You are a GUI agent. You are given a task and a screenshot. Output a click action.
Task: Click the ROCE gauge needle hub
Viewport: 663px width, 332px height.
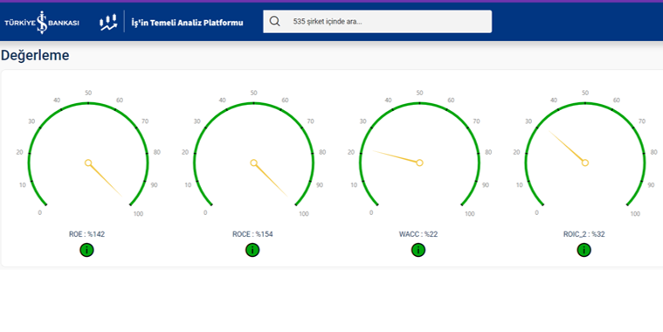[x=253, y=163]
